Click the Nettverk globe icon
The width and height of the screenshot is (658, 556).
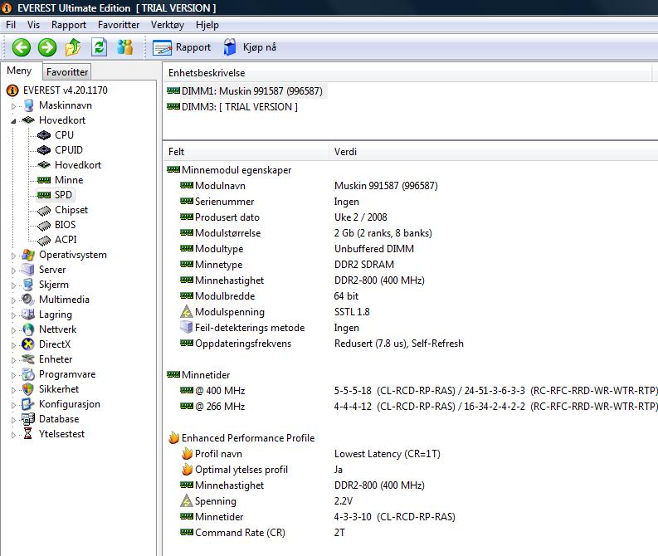click(28, 329)
